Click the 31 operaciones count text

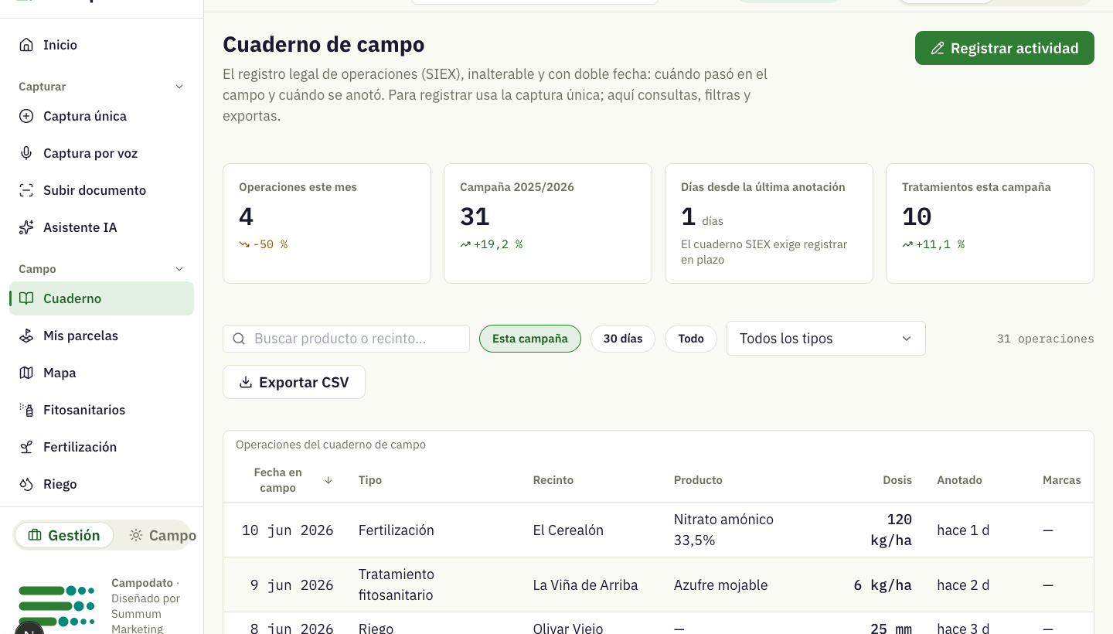1046,339
